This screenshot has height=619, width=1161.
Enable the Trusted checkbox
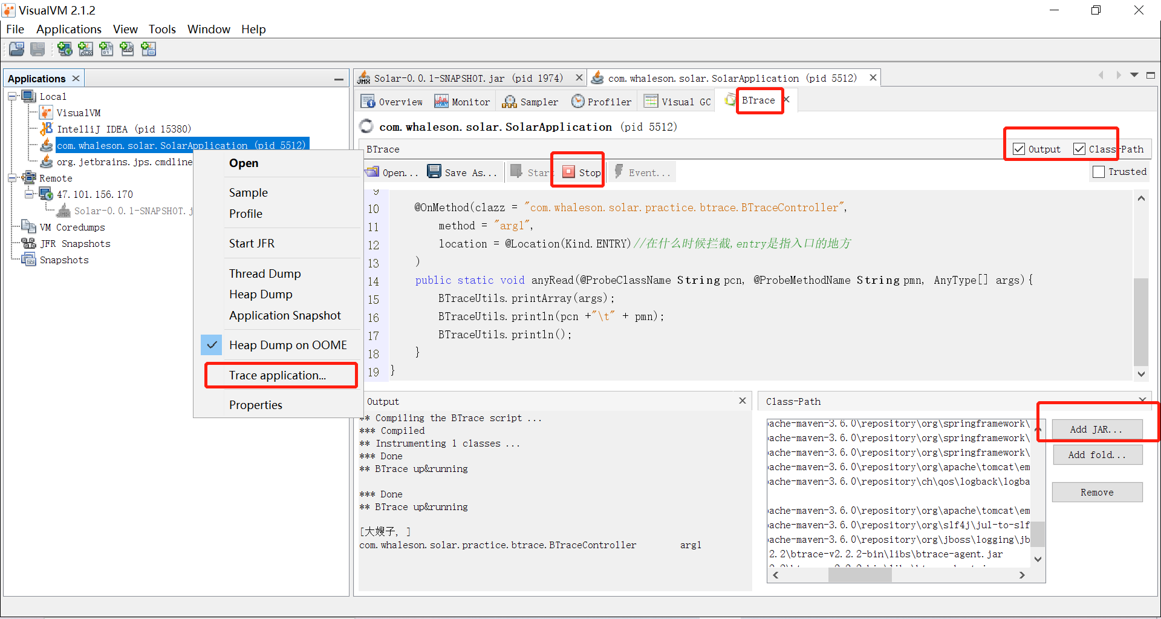[1099, 172]
